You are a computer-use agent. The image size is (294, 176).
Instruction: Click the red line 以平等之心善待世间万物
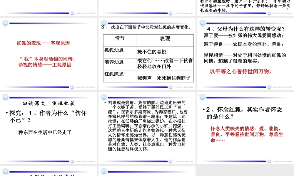click(241, 71)
